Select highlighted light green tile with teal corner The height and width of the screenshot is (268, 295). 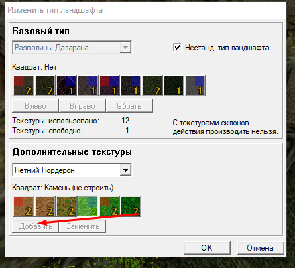click(x=88, y=206)
